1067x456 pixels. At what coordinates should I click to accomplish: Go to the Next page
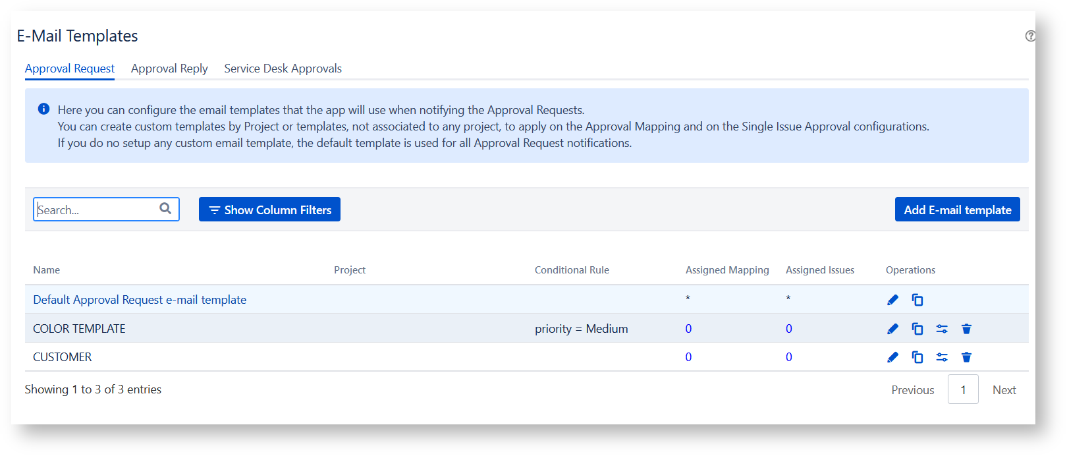[x=1004, y=390]
